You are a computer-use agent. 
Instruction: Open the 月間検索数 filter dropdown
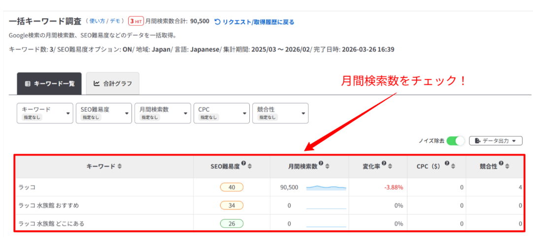click(163, 113)
